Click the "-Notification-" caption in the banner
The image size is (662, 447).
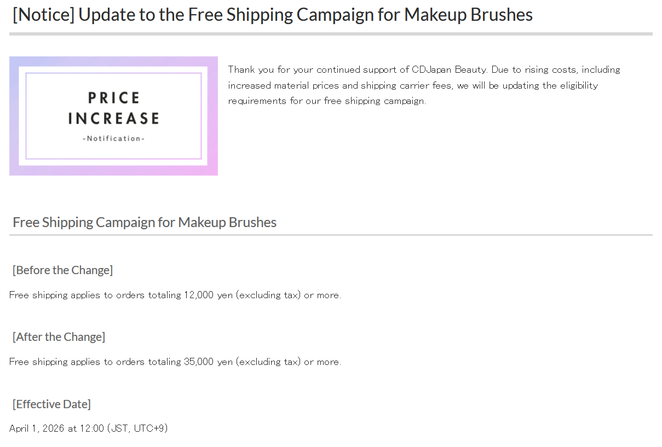click(x=114, y=138)
